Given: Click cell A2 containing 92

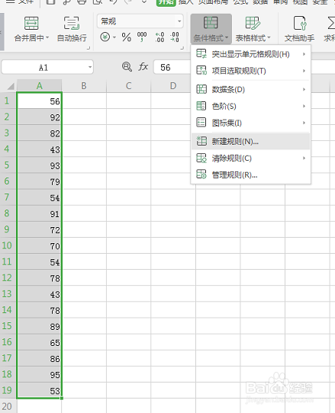Looking at the screenshot, I should 40,117.
